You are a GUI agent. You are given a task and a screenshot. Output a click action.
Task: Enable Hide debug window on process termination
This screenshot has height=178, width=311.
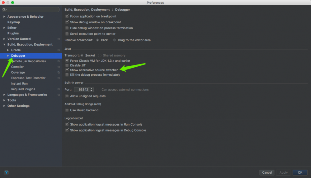pos(67,28)
